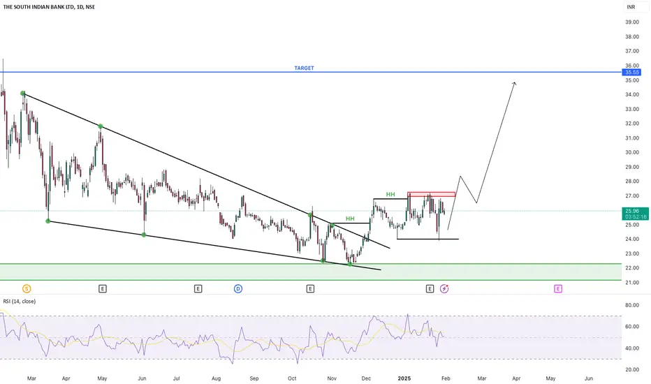This screenshot has height=384, width=651.
Task: Select the RSI (14, close) indicator legend
Action: coord(20,302)
